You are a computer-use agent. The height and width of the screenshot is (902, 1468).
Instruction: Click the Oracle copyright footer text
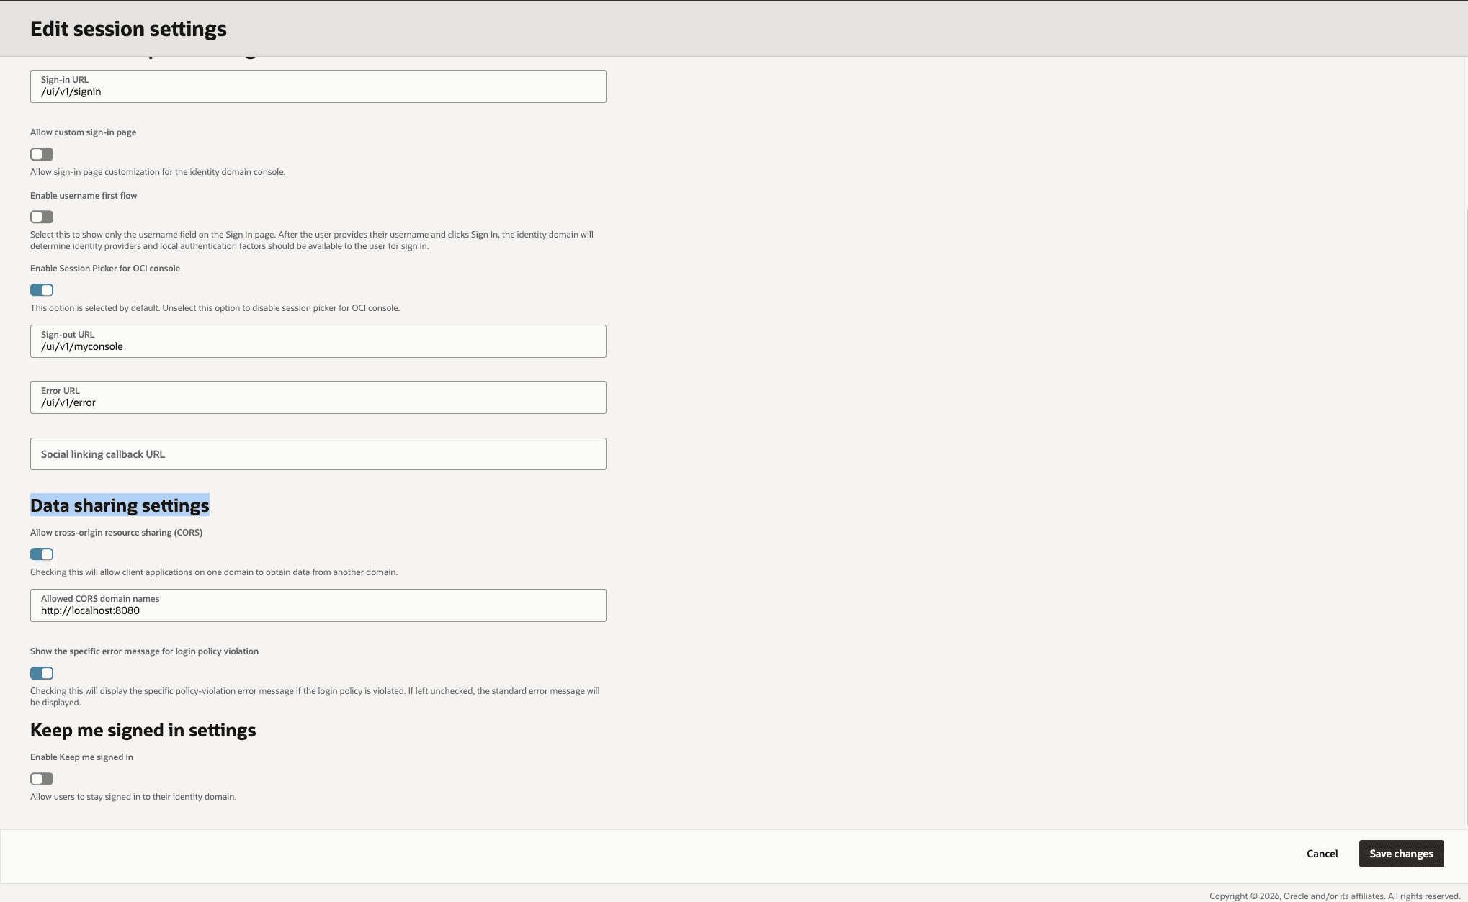pyautogui.click(x=1334, y=896)
